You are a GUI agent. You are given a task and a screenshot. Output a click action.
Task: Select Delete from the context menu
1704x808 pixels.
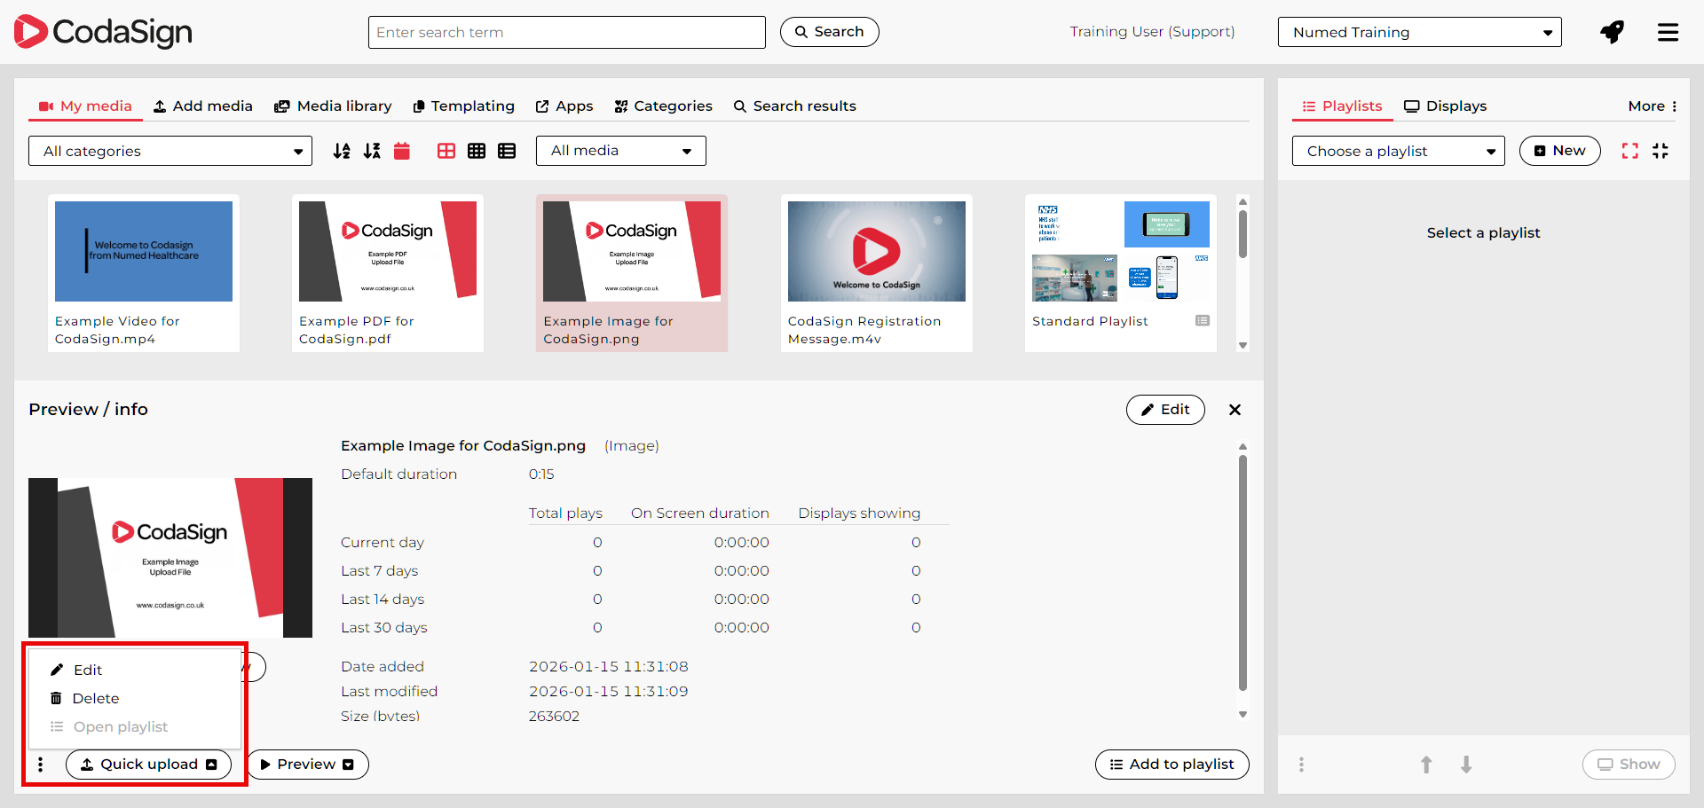click(x=95, y=699)
